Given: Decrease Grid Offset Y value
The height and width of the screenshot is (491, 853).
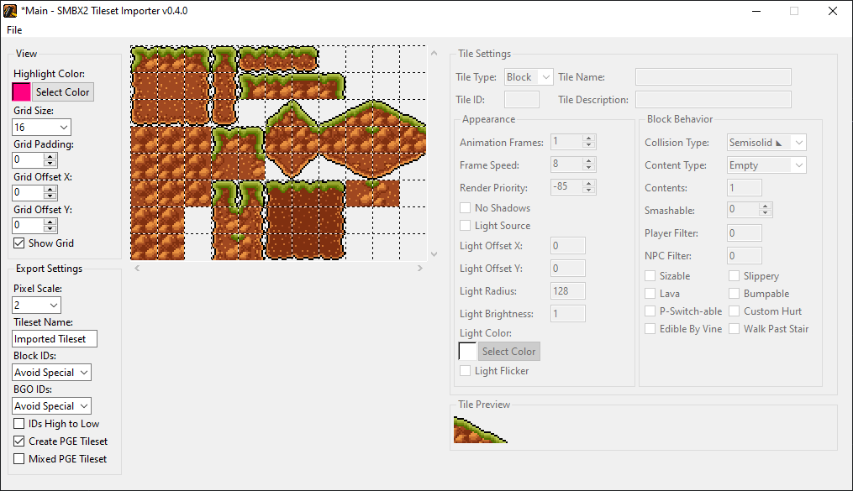Looking at the screenshot, I should [x=50, y=228].
